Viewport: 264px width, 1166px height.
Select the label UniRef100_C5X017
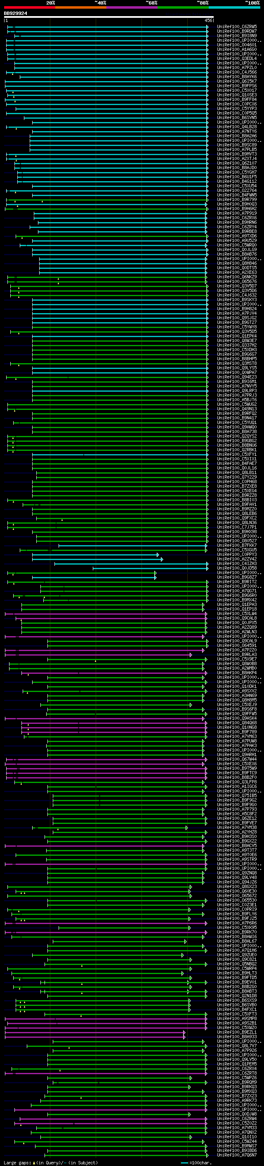[x=237, y=91]
